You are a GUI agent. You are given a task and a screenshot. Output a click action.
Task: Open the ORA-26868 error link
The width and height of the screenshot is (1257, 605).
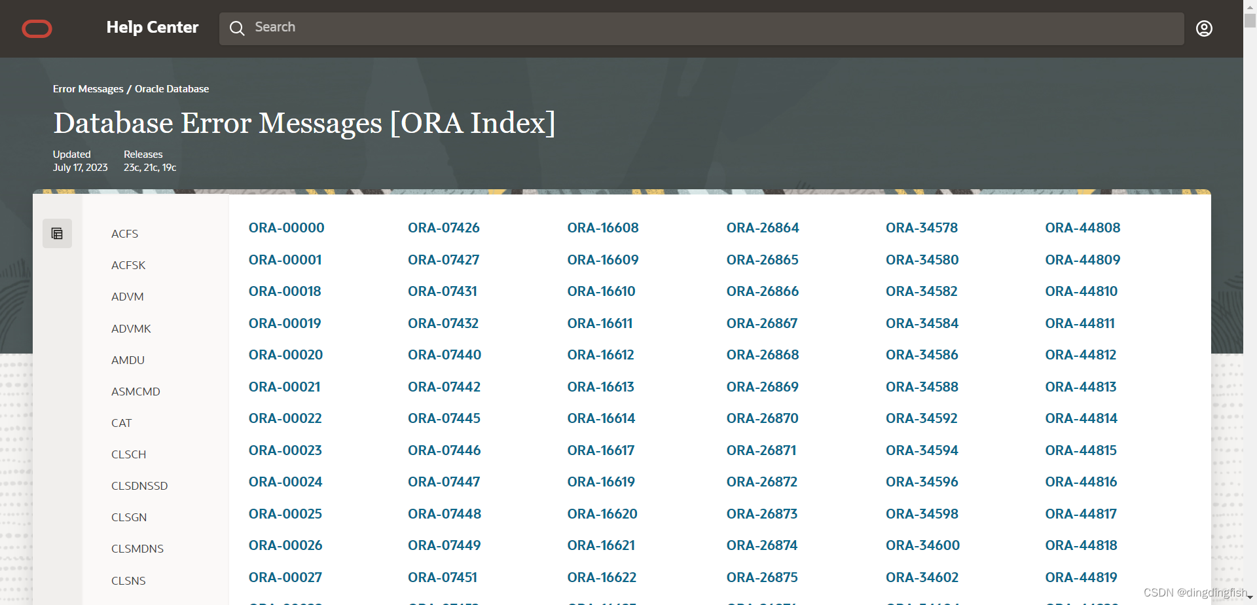point(763,355)
